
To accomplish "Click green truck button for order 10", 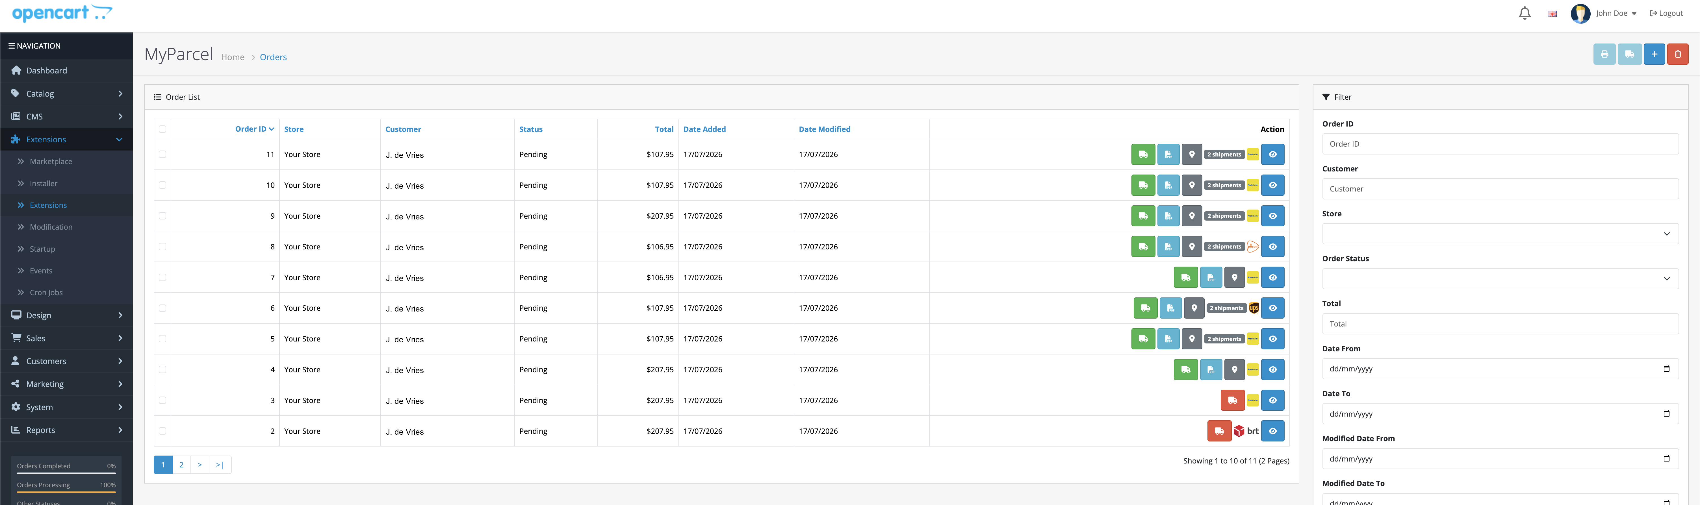I will (x=1143, y=185).
